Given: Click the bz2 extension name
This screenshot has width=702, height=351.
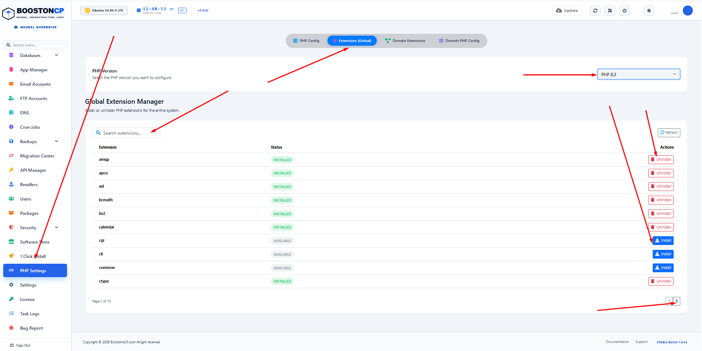Looking at the screenshot, I should 102,213.
